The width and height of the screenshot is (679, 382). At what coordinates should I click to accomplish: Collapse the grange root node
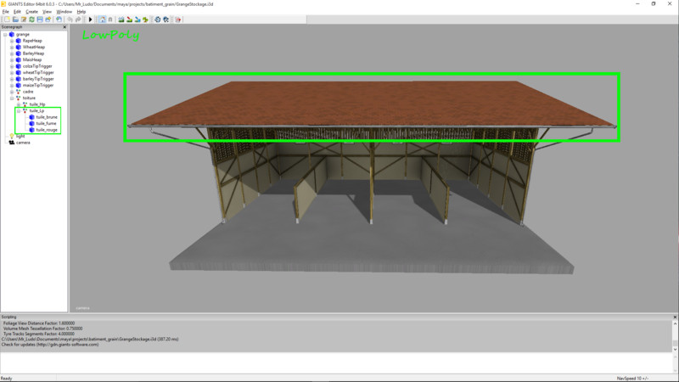[5, 35]
